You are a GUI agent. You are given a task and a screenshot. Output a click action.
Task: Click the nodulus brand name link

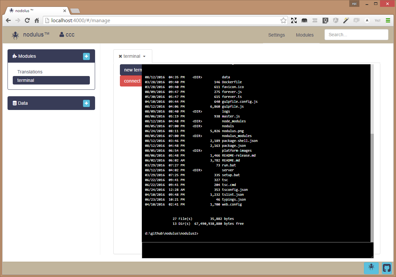[x=36, y=35]
